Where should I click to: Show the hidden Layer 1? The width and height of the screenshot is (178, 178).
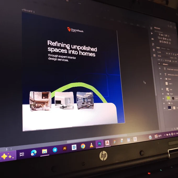point(162,84)
